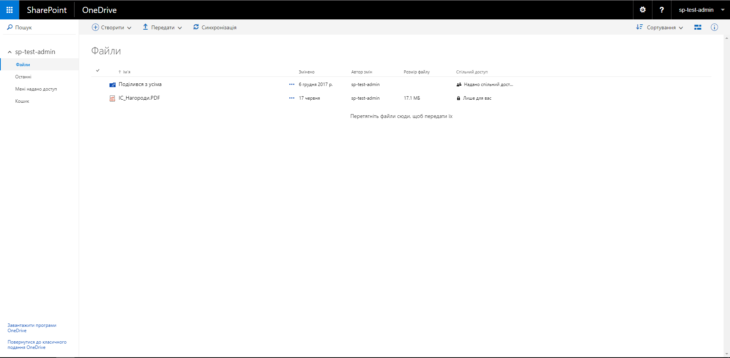
Task: Open more options for IC_Нагороди.PDF
Action: (292, 98)
